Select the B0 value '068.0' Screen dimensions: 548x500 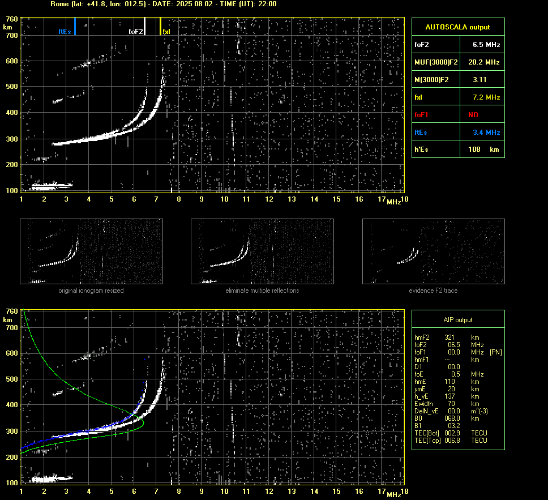pyautogui.click(x=452, y=418)
